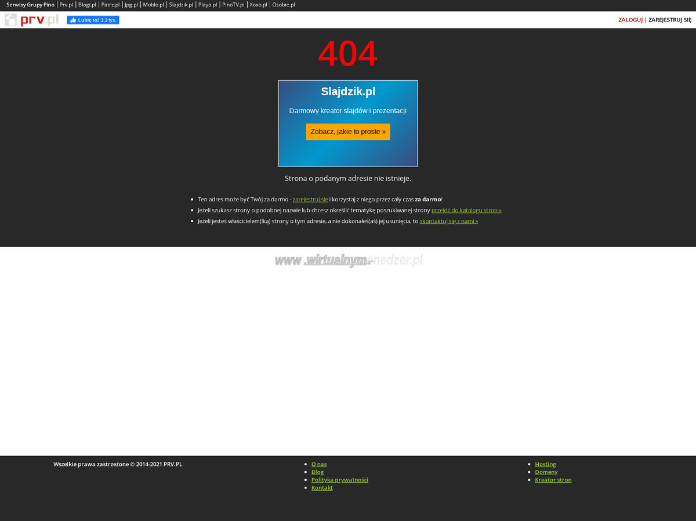Click the Slajdzik.pl banner heading
696x521 pixels.
[x=348, y=92]
